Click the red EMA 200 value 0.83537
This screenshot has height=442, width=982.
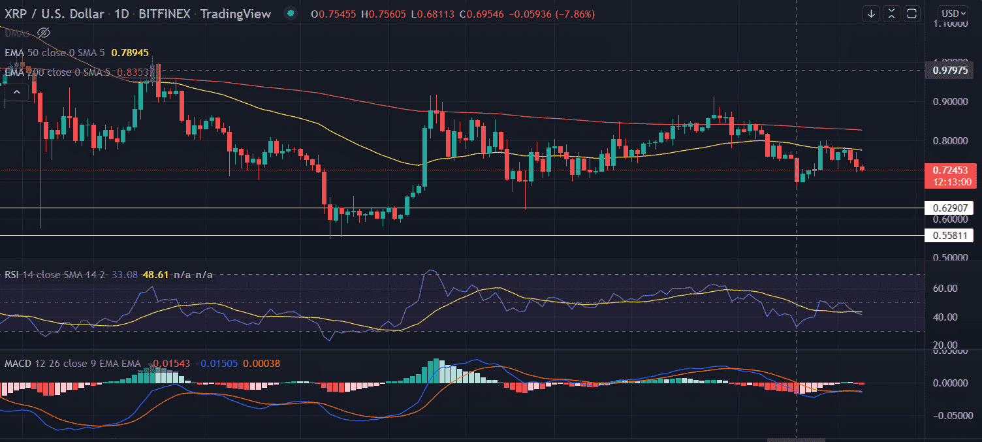click(x=135, y=72)
